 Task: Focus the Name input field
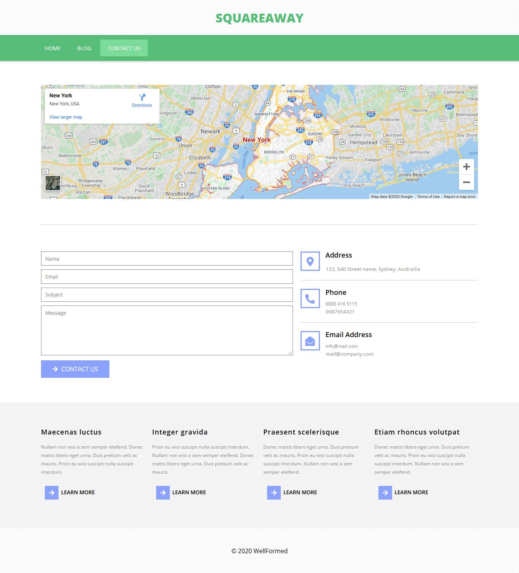(167, 259)
